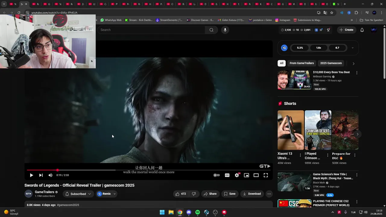Viewport: 386px width, 217px height.
Task: Dislike the trailer video
Action: tap(194, 194)
